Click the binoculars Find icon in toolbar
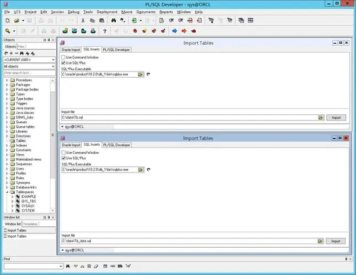Screen dimensions: 356x275 point(113,20)
